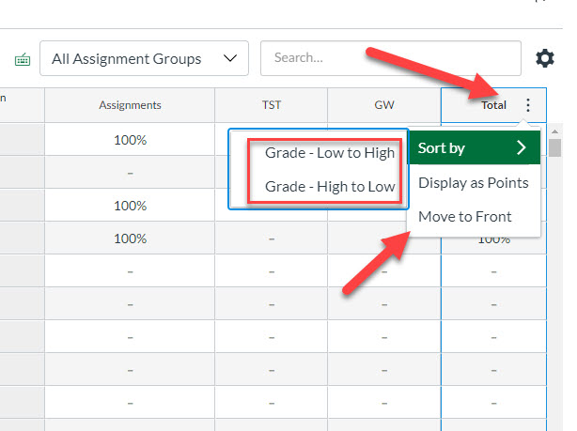Viewport: 577px width, 431px height.
Task: Open All Assignment Groups dropdown
Action: (x=144, y=58)
